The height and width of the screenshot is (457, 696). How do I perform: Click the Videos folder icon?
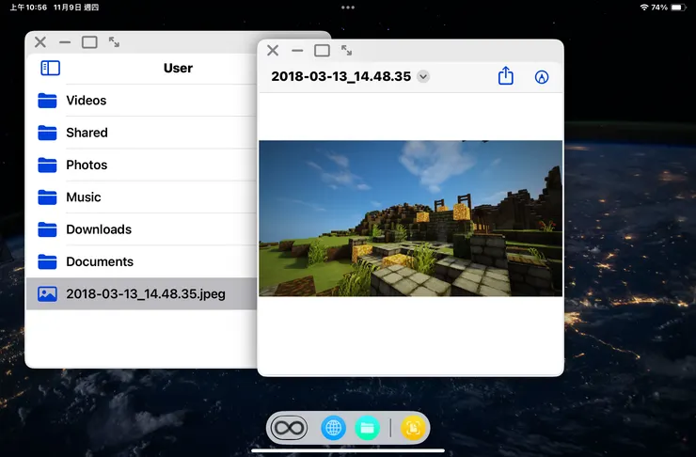tap(47, 101)
